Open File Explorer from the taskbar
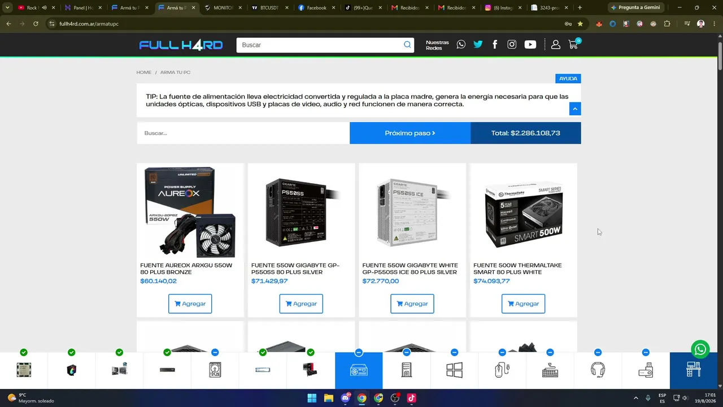Viewport: 723px width, 407px height. pos(328,398)
